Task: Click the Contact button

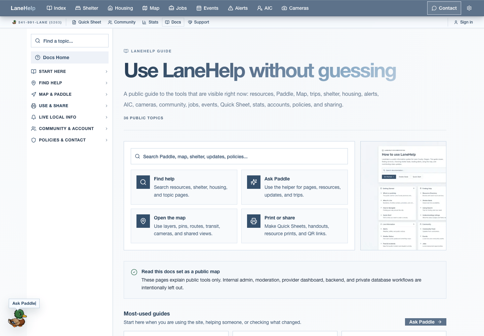Action: tap(444, 8)
